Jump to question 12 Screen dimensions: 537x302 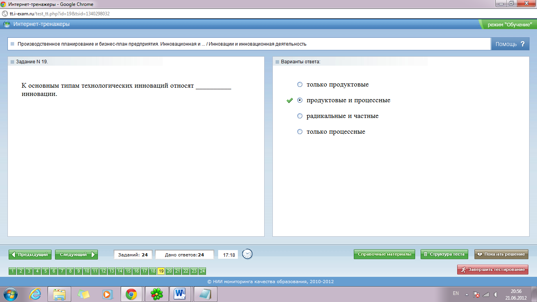tap(103, 271)
